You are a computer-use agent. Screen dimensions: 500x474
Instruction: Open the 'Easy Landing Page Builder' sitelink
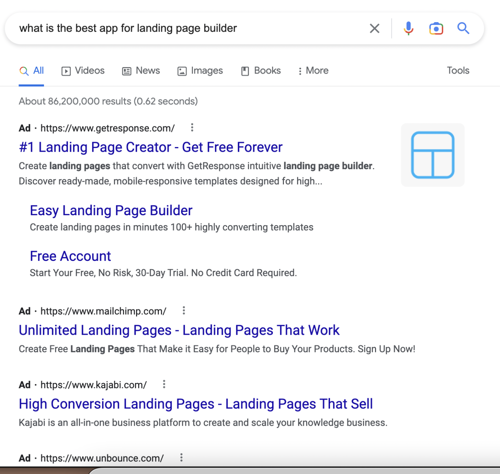111,211
